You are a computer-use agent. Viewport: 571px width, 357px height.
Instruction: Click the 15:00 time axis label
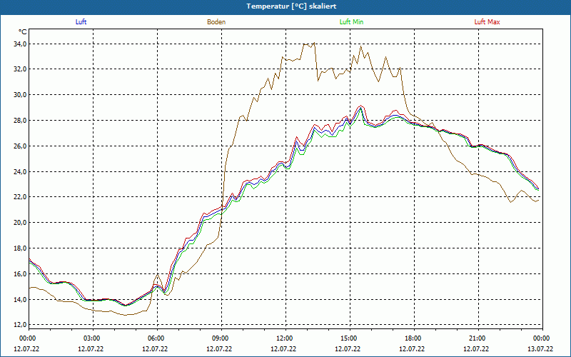click(x=349, y=338)
